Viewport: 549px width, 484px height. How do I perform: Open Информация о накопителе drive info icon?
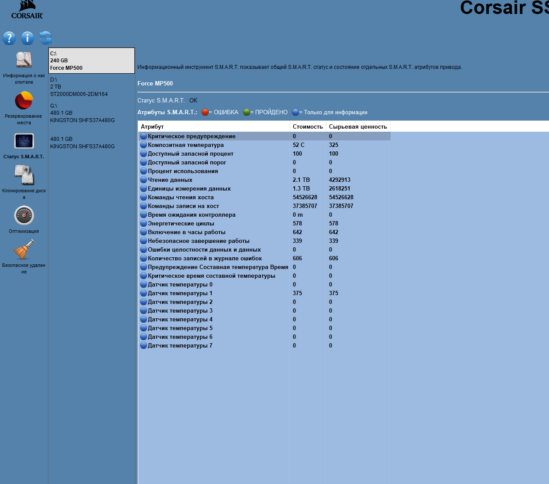click(24, 60)
